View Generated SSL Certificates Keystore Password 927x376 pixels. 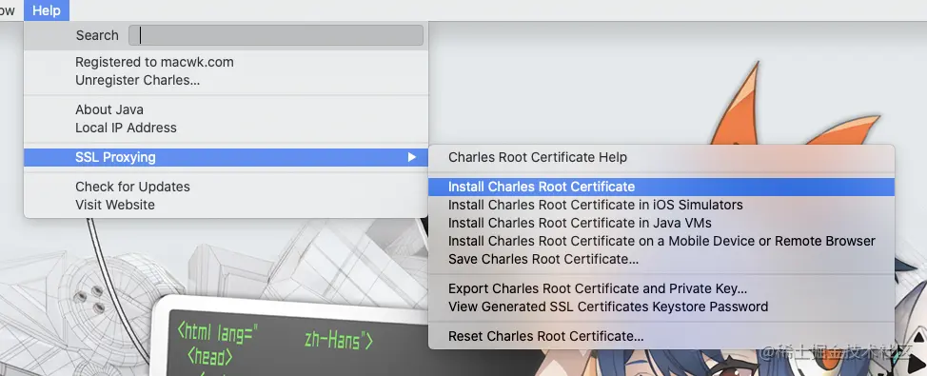click(661, 307)
